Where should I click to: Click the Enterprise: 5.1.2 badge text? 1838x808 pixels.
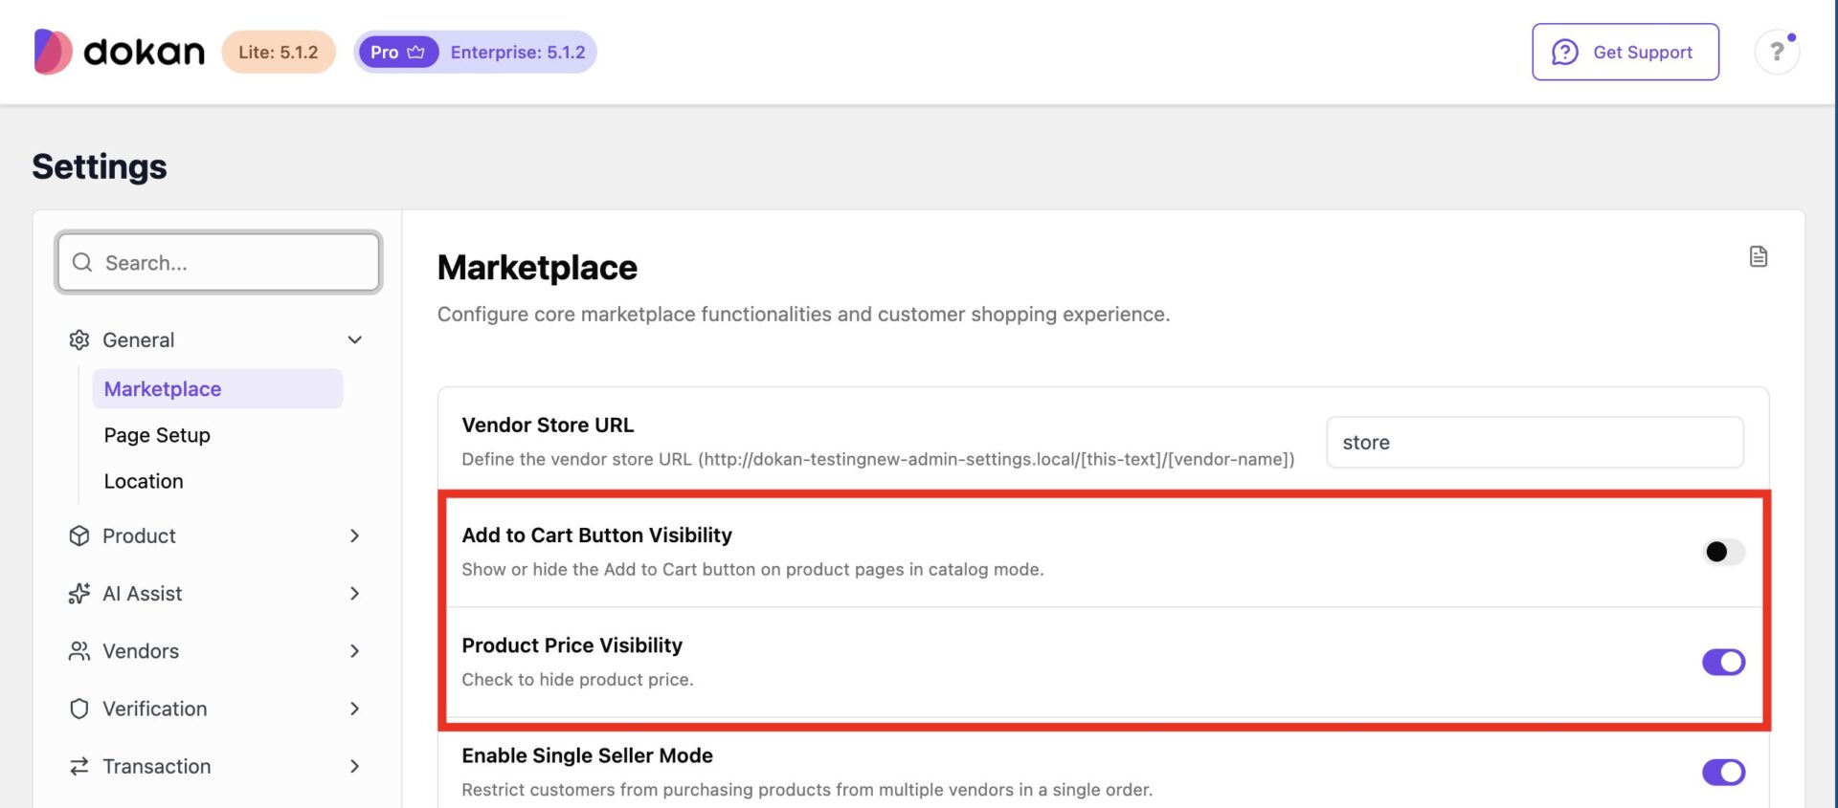[x=518, y=52]
